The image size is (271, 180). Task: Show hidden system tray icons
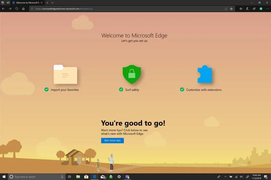(x=225, y=177)
